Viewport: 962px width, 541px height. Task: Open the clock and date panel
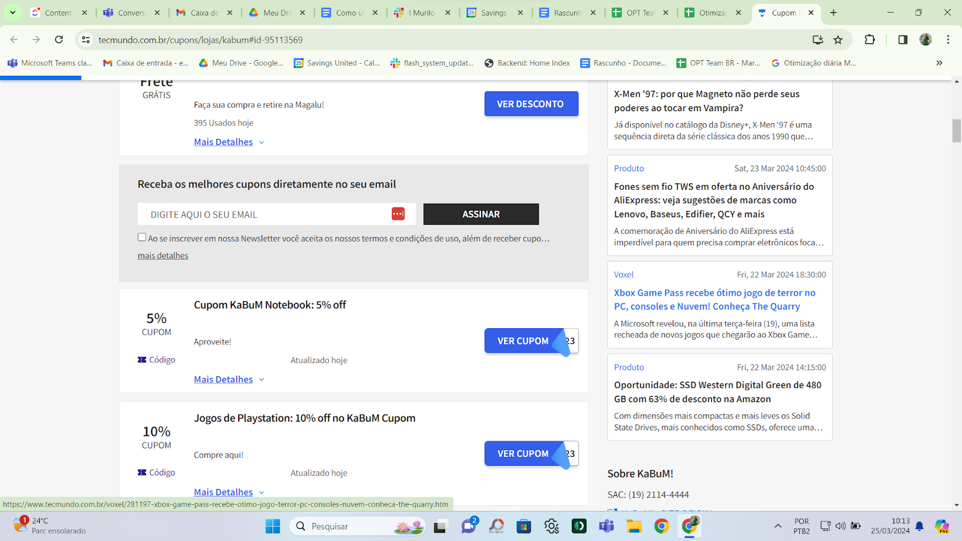point(890,526)
